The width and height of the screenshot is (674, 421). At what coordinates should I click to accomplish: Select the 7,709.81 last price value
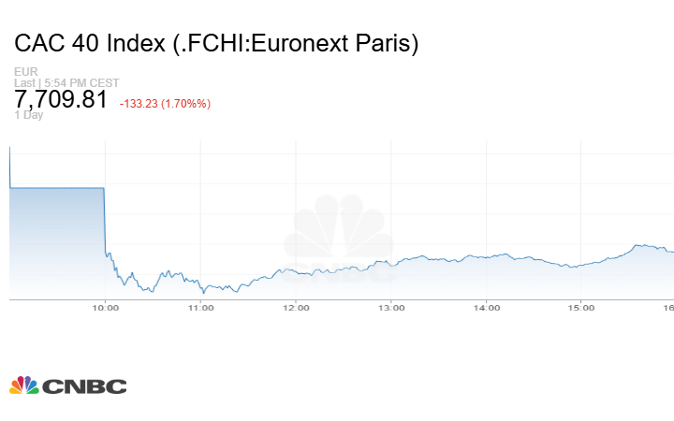(x=61, y=100)
